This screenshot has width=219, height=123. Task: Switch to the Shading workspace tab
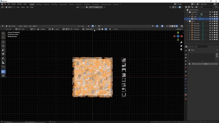(72, 4)
